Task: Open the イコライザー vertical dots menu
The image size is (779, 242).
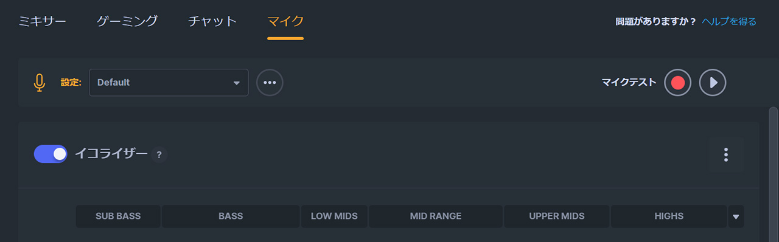Action: click(x=726, y=155)
